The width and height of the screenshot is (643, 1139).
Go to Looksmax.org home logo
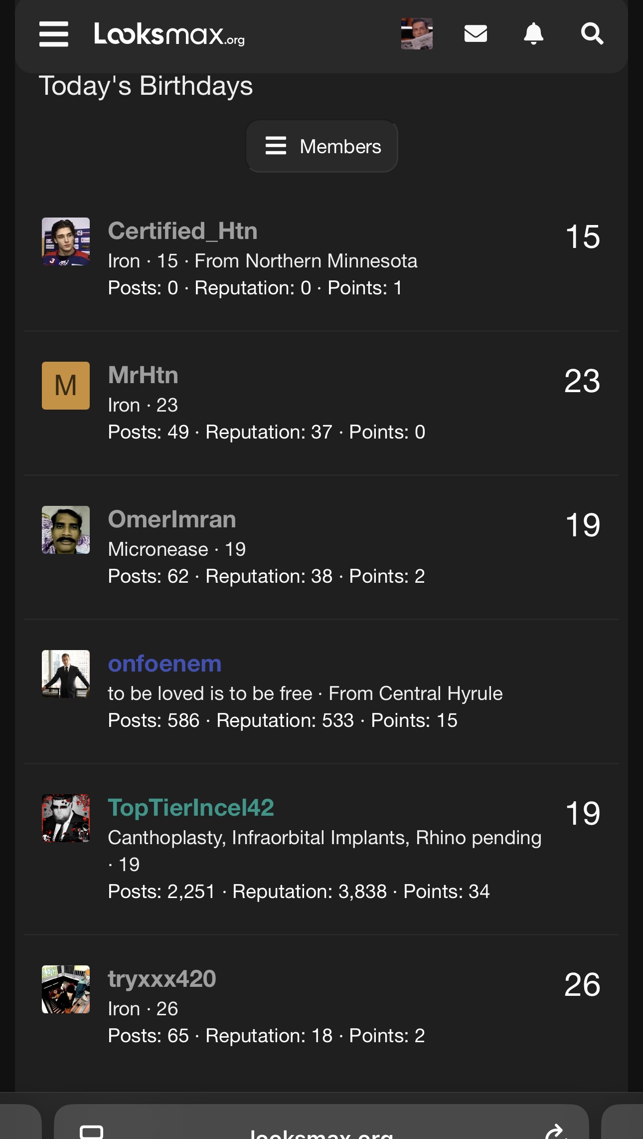point(169,34)
